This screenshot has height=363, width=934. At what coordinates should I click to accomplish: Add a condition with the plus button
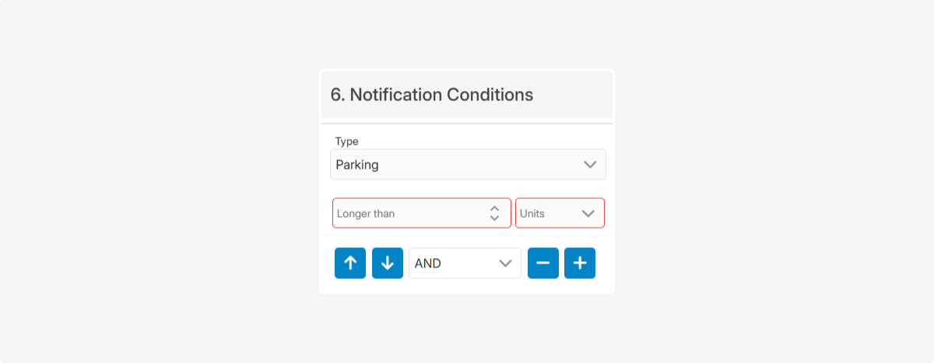tap(580, 263)
